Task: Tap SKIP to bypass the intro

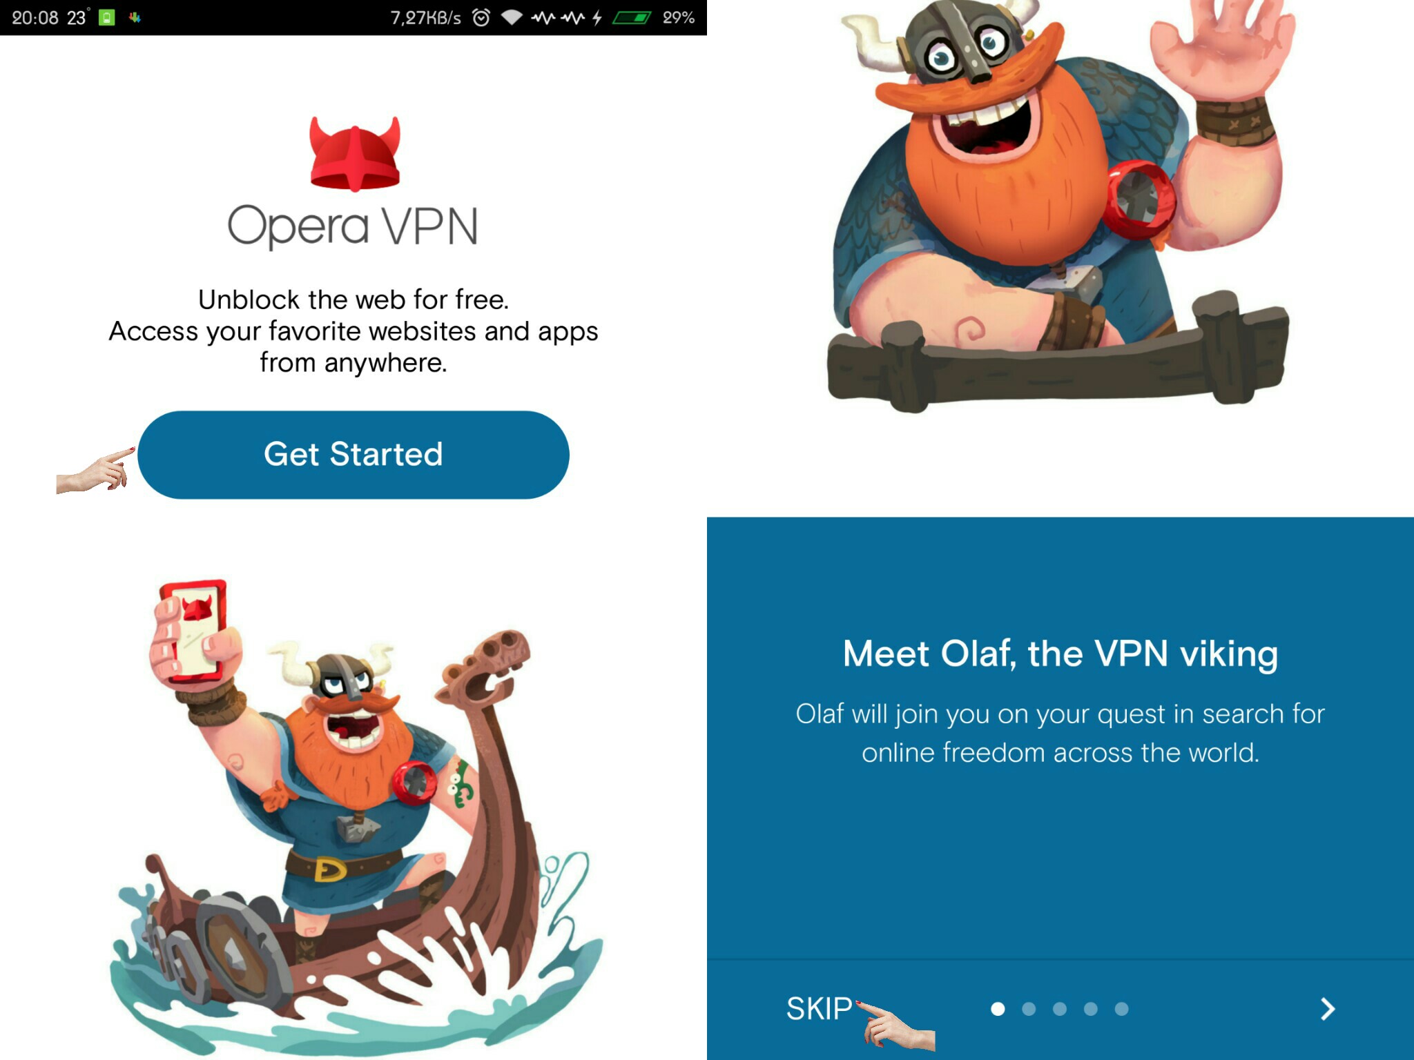Action: pyautogui.click(x=819, y=1009)
